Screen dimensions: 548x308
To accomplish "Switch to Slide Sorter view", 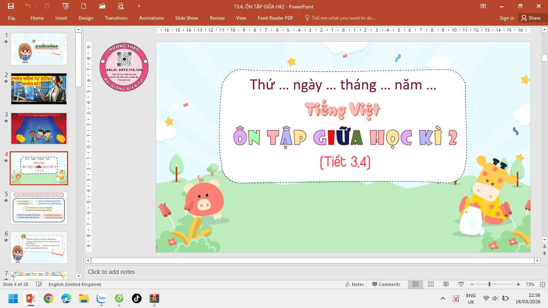I will (x=431, y=284).
